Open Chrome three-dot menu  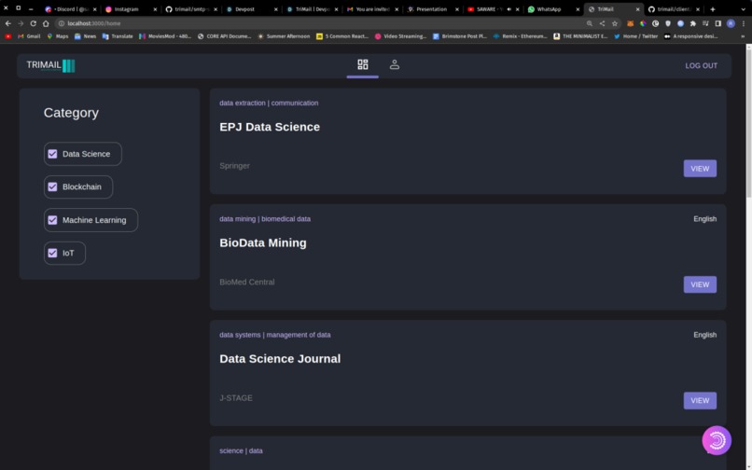(744, 23)
